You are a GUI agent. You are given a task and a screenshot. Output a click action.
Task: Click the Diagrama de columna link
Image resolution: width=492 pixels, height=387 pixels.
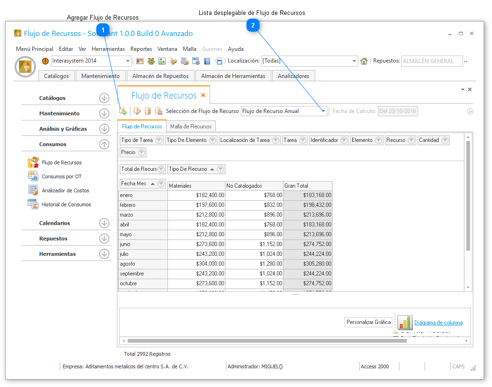point(438,323)
